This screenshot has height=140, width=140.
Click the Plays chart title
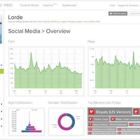(91, 42)
